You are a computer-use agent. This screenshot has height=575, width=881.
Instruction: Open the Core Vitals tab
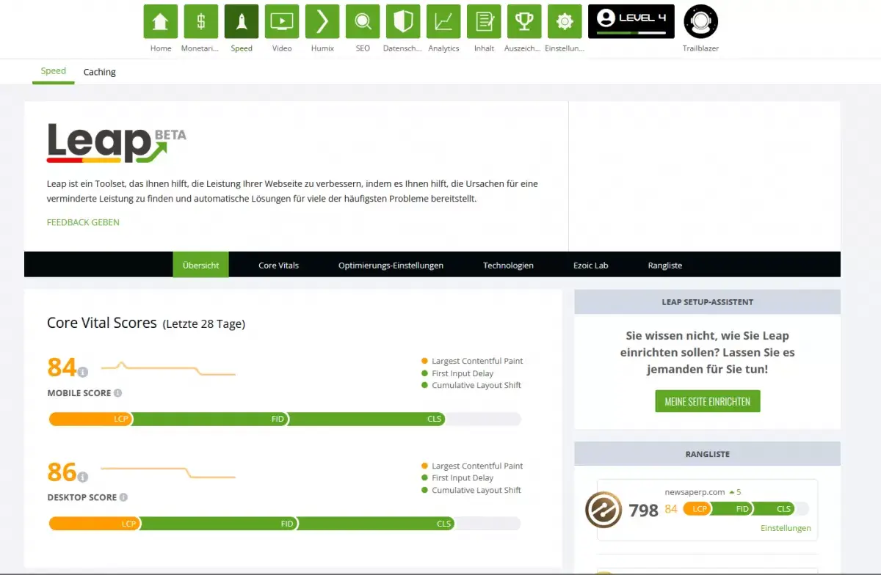[278, 265]
